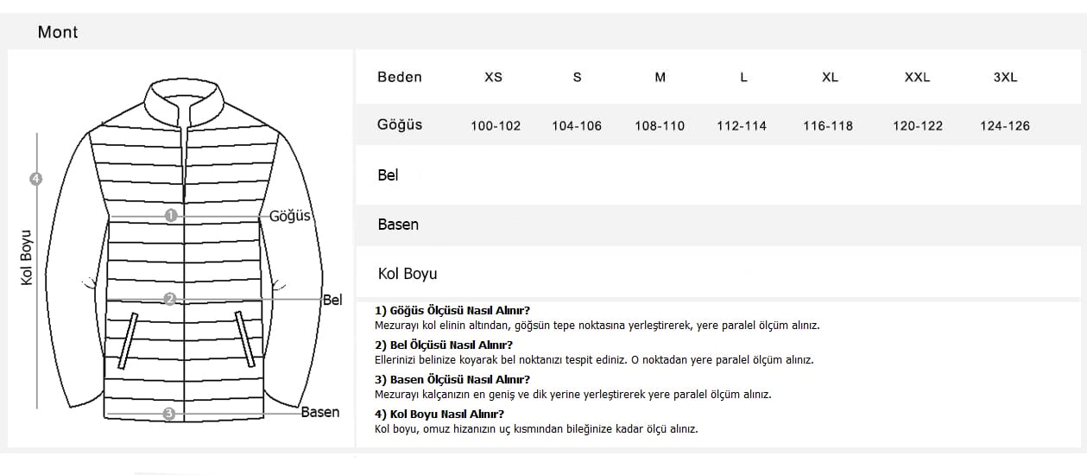Click the vertical Kol Boyu label
Screen dimensions: 1087x475
pyautogui.click(x=26, y=257)
